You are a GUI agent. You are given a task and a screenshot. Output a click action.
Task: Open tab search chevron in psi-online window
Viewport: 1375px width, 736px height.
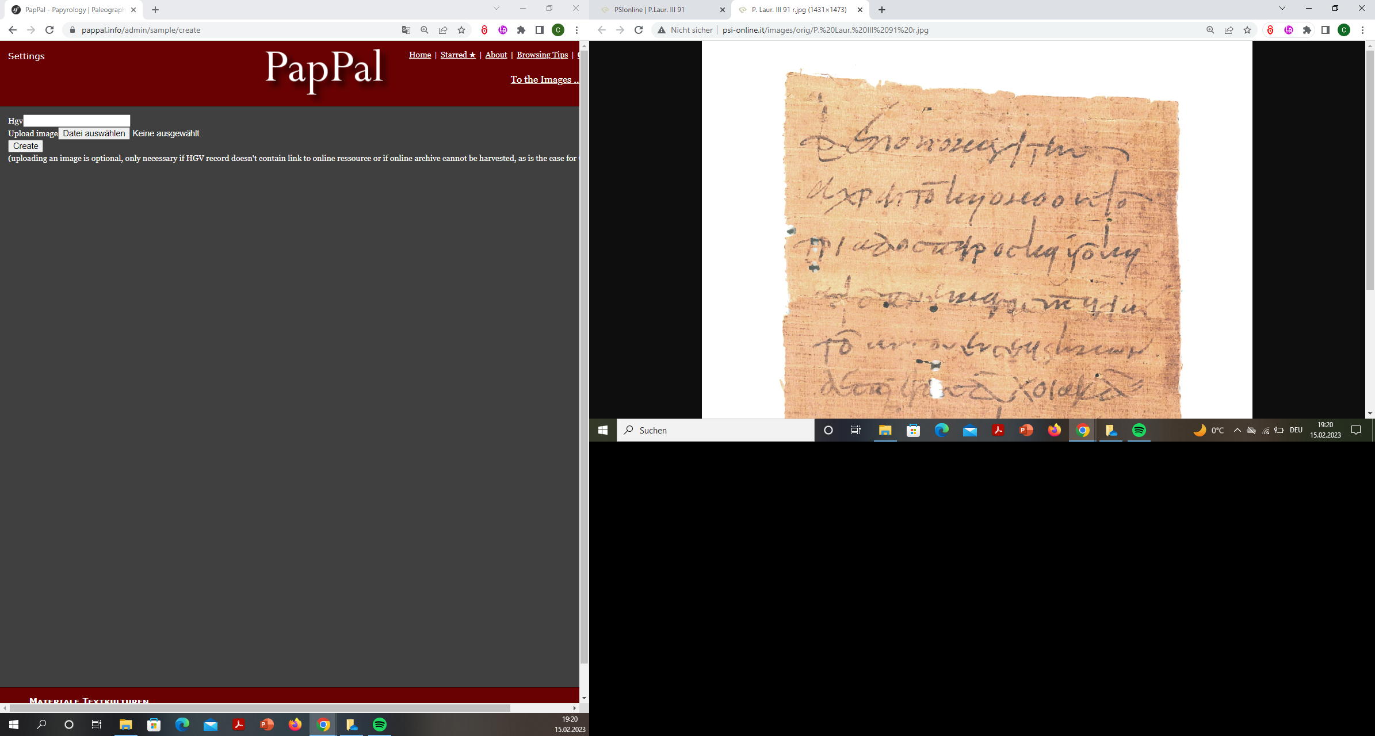pyautogui.click(x=1282, y=9)
